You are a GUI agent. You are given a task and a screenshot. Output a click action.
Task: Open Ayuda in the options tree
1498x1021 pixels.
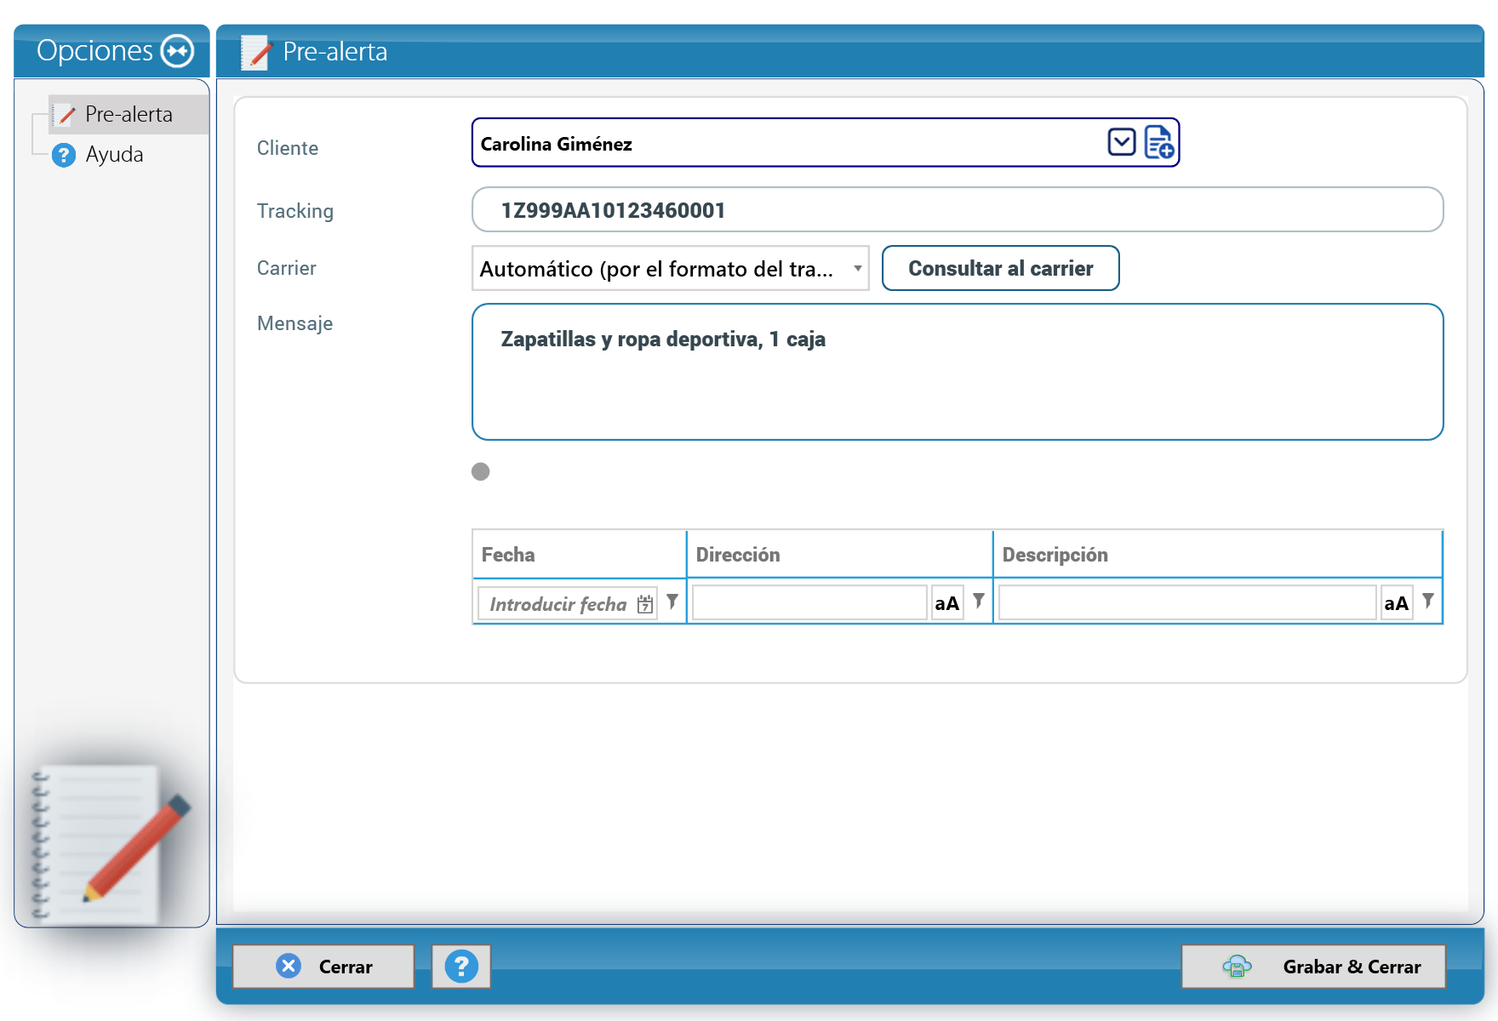point(114,155)
